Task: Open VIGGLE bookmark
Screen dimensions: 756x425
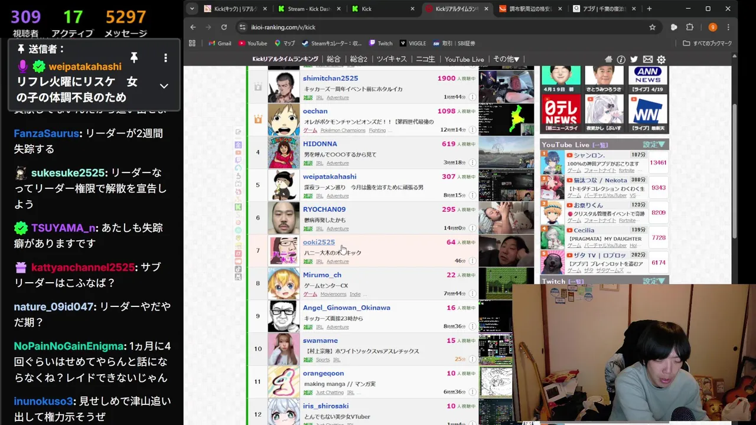Action: 413,43
